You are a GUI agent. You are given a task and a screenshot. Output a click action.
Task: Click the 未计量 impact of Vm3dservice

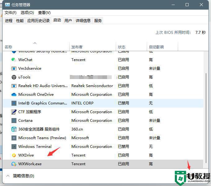(x=155, y=69)
